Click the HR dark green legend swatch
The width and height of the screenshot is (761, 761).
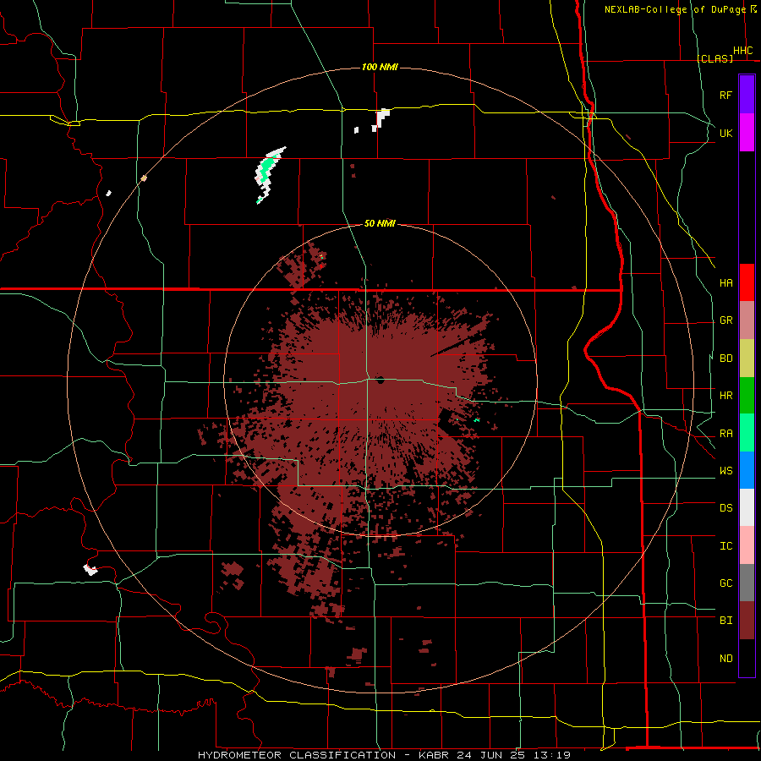pyautogui.click(x=747, y=395)
